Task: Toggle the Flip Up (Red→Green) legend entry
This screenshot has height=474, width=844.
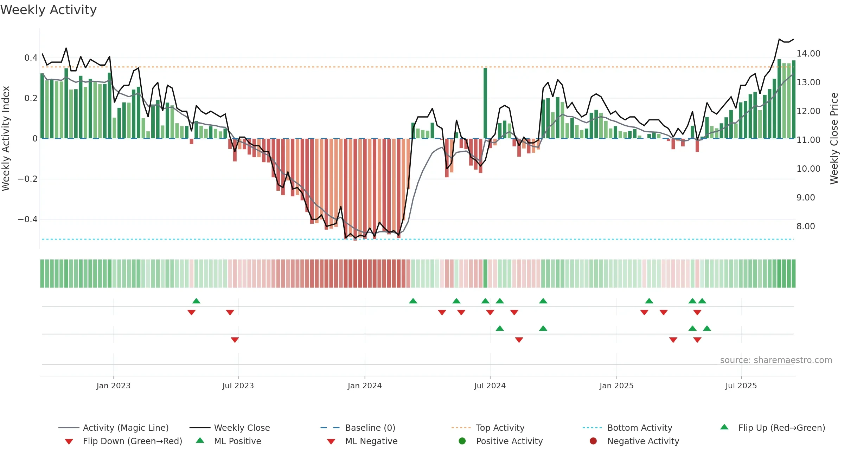Action: (773, 428)
